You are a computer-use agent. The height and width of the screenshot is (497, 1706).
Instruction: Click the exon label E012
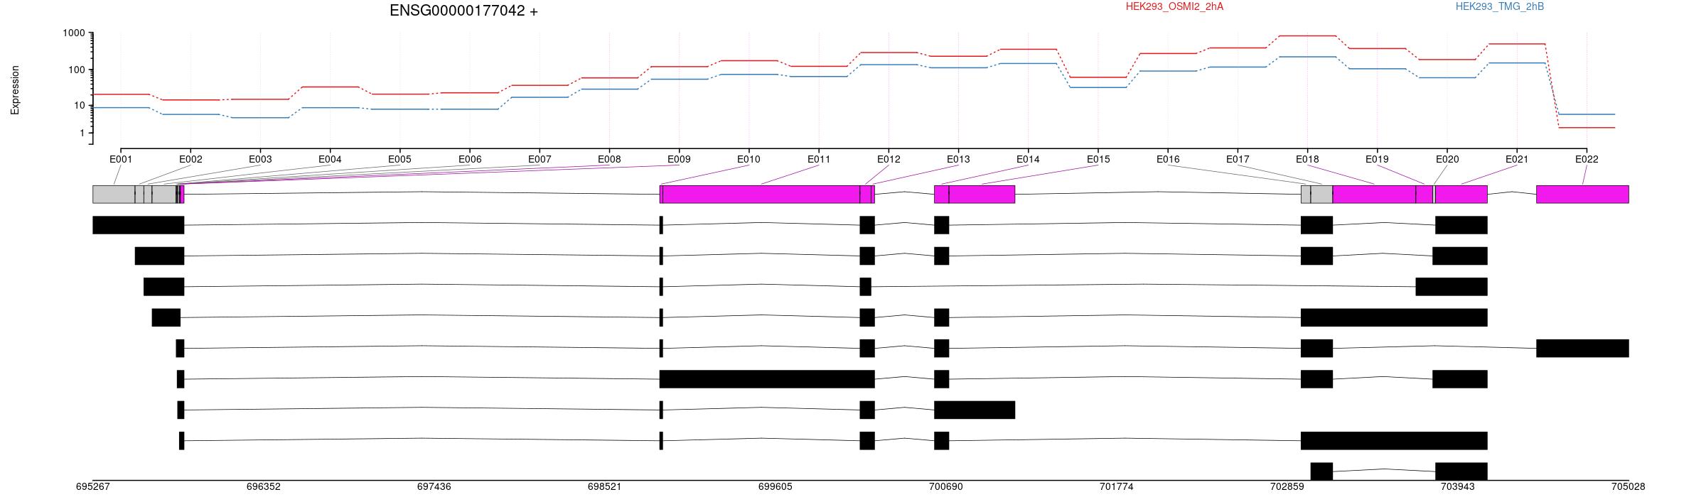pyautogui.click(x=889, y=160)
